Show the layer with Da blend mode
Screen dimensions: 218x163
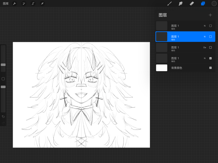tap(210, 47)
